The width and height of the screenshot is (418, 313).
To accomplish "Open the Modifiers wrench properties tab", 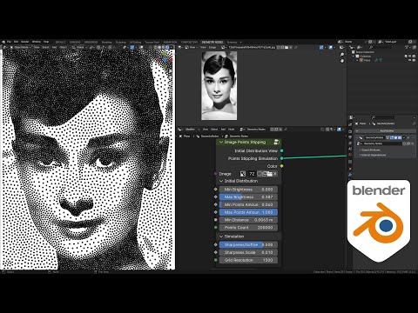I will point(350,175).
